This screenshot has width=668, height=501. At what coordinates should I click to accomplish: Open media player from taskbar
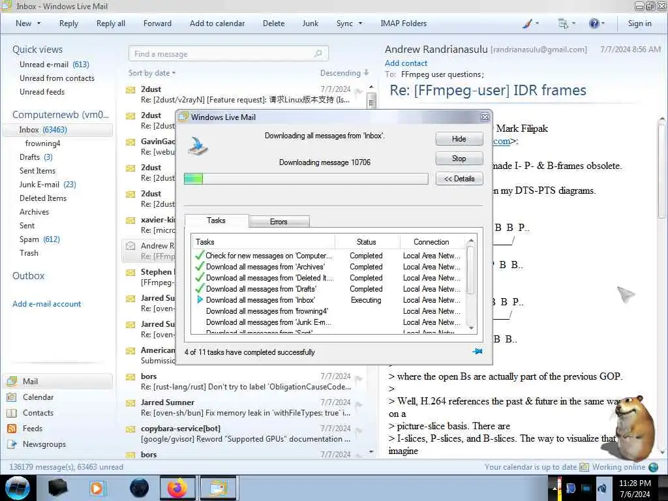click(x=97, y=488)
